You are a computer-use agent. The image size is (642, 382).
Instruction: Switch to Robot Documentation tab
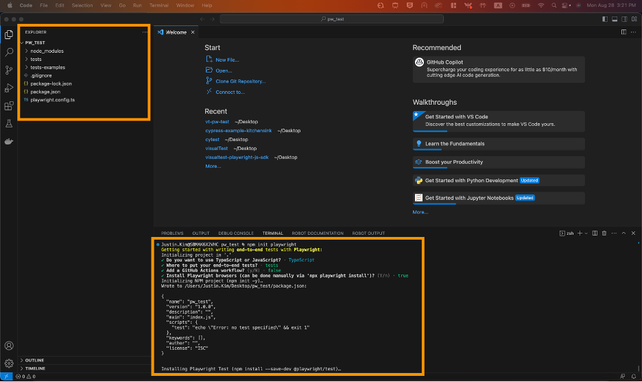click(x=318, y=233)
